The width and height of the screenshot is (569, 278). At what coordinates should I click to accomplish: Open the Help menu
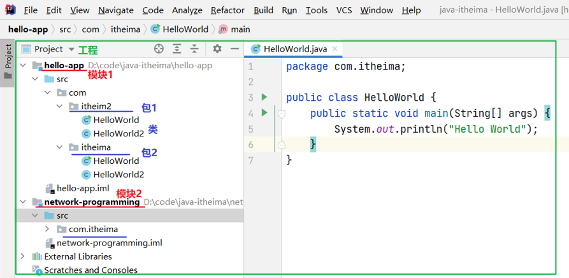point(411,10)
